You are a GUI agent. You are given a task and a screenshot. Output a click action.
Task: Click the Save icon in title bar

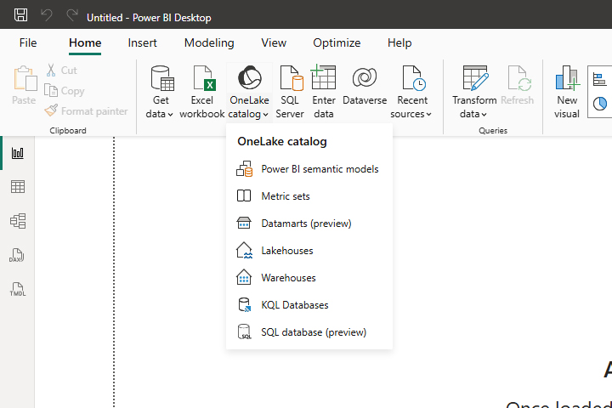pyautogui.click(x=21, y=16)
